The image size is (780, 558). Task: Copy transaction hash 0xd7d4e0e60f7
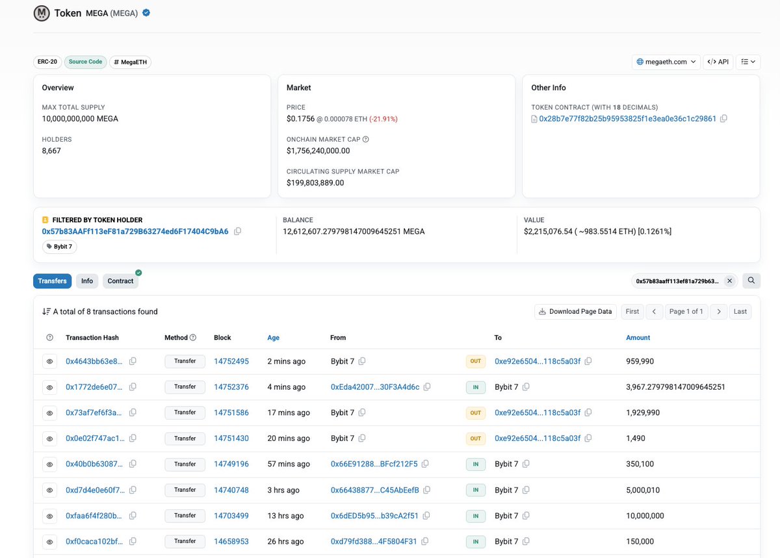[133, 490]
